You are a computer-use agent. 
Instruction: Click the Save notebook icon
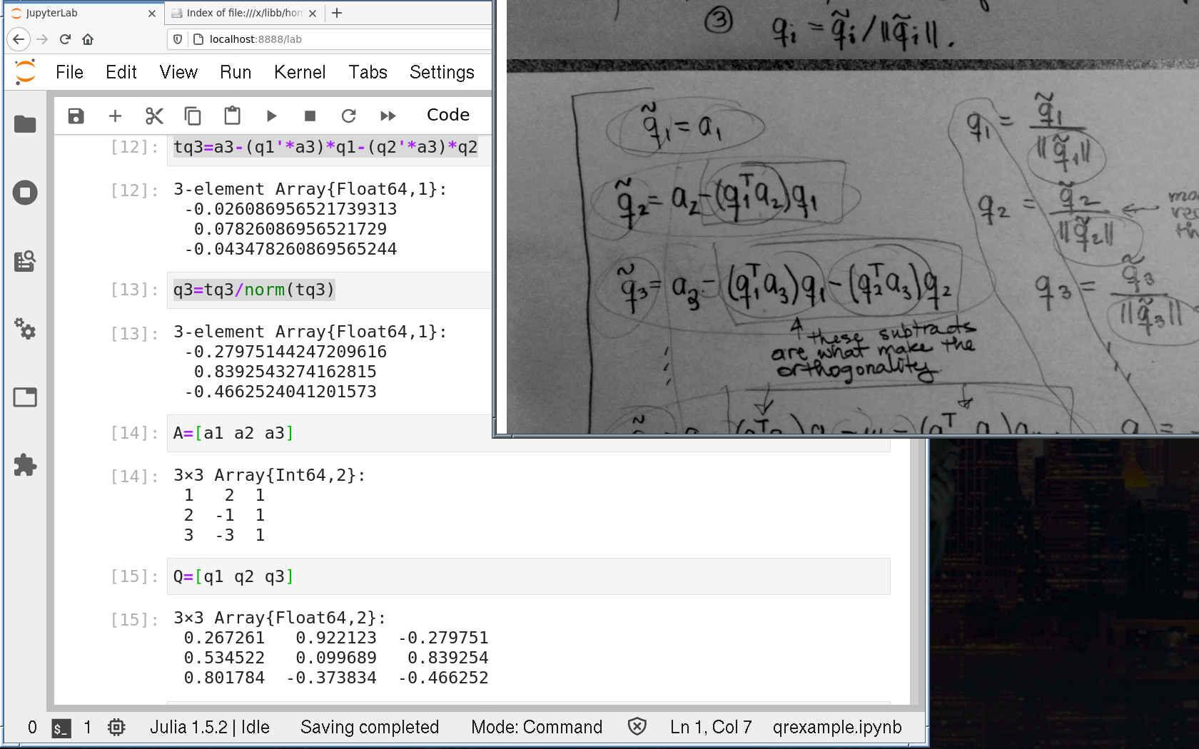(x=76, y=116)
